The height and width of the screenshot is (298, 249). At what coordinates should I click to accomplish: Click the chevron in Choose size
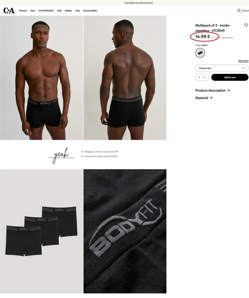[243, 68]
